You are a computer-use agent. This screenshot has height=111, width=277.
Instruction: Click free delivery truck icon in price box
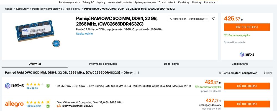coord(226,35)
